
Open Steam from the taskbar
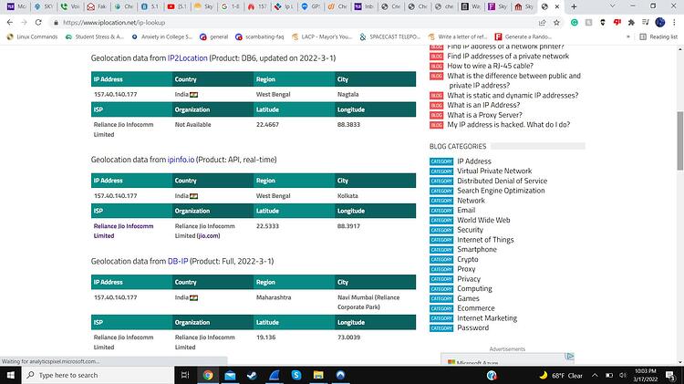(x=252, y=375)
